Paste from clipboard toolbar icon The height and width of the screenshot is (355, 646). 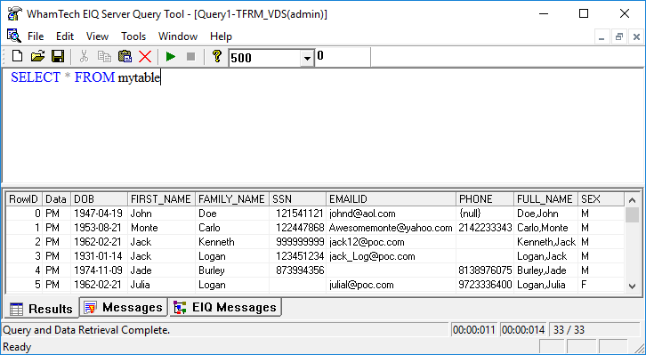(x=125, y=56)
